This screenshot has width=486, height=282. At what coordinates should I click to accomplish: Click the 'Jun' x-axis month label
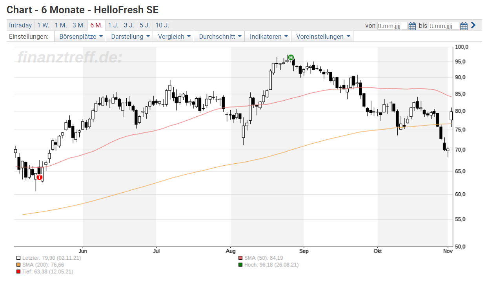click(x=83, y=250)
